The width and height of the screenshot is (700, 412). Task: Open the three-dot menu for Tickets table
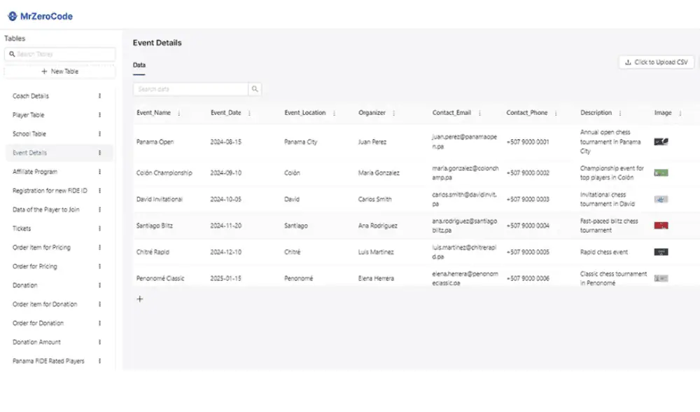click(99, 228)
